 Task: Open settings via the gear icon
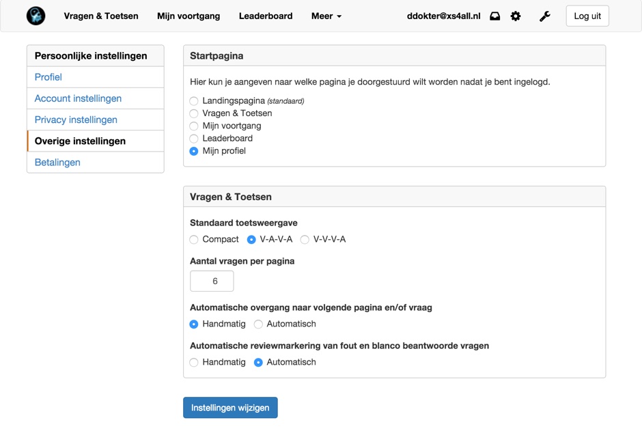[x=516, y=16]
